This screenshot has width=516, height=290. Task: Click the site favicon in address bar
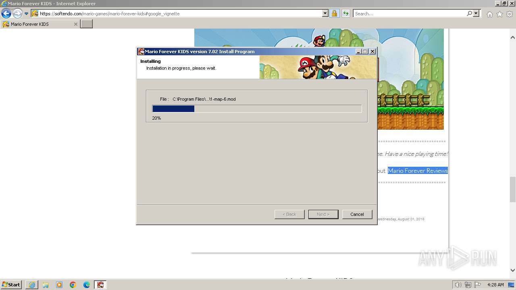35,13
